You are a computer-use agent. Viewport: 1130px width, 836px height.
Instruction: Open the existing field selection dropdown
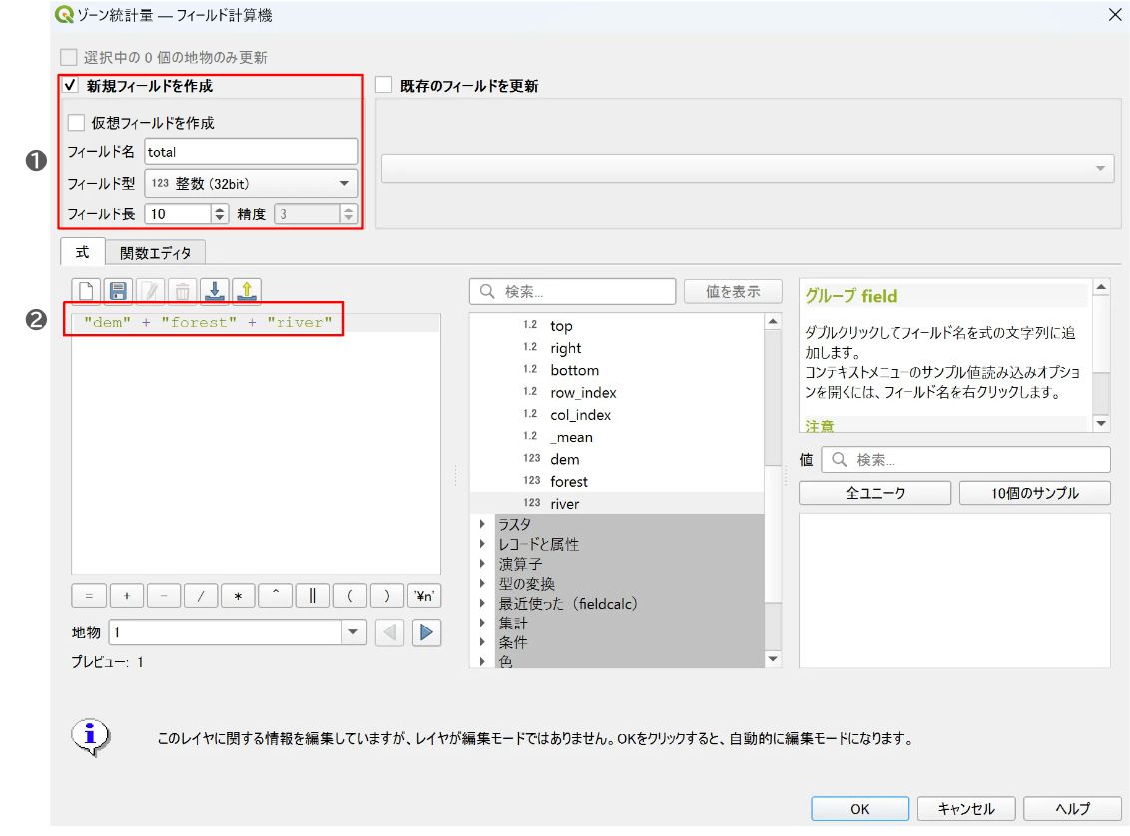(x=748, y=168)
